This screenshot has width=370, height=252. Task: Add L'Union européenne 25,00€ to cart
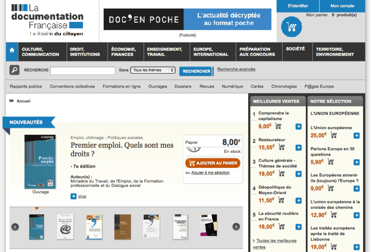point(334,135)
